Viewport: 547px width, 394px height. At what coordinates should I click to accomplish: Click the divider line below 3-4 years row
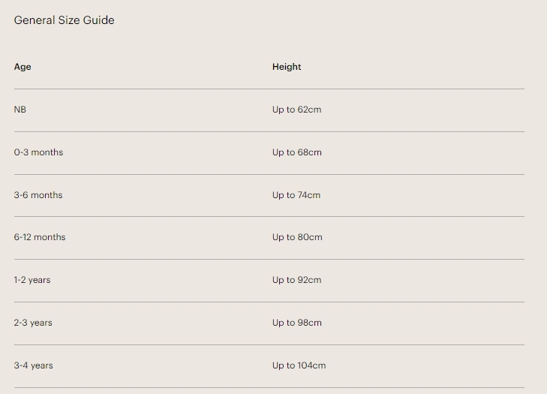point(269,387)
